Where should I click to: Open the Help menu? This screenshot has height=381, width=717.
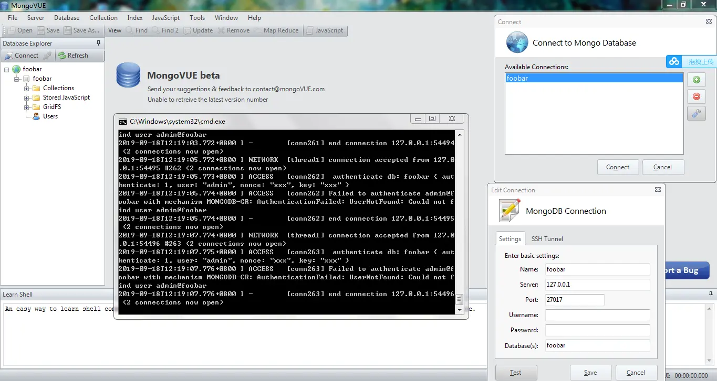[x=254, y=18]
